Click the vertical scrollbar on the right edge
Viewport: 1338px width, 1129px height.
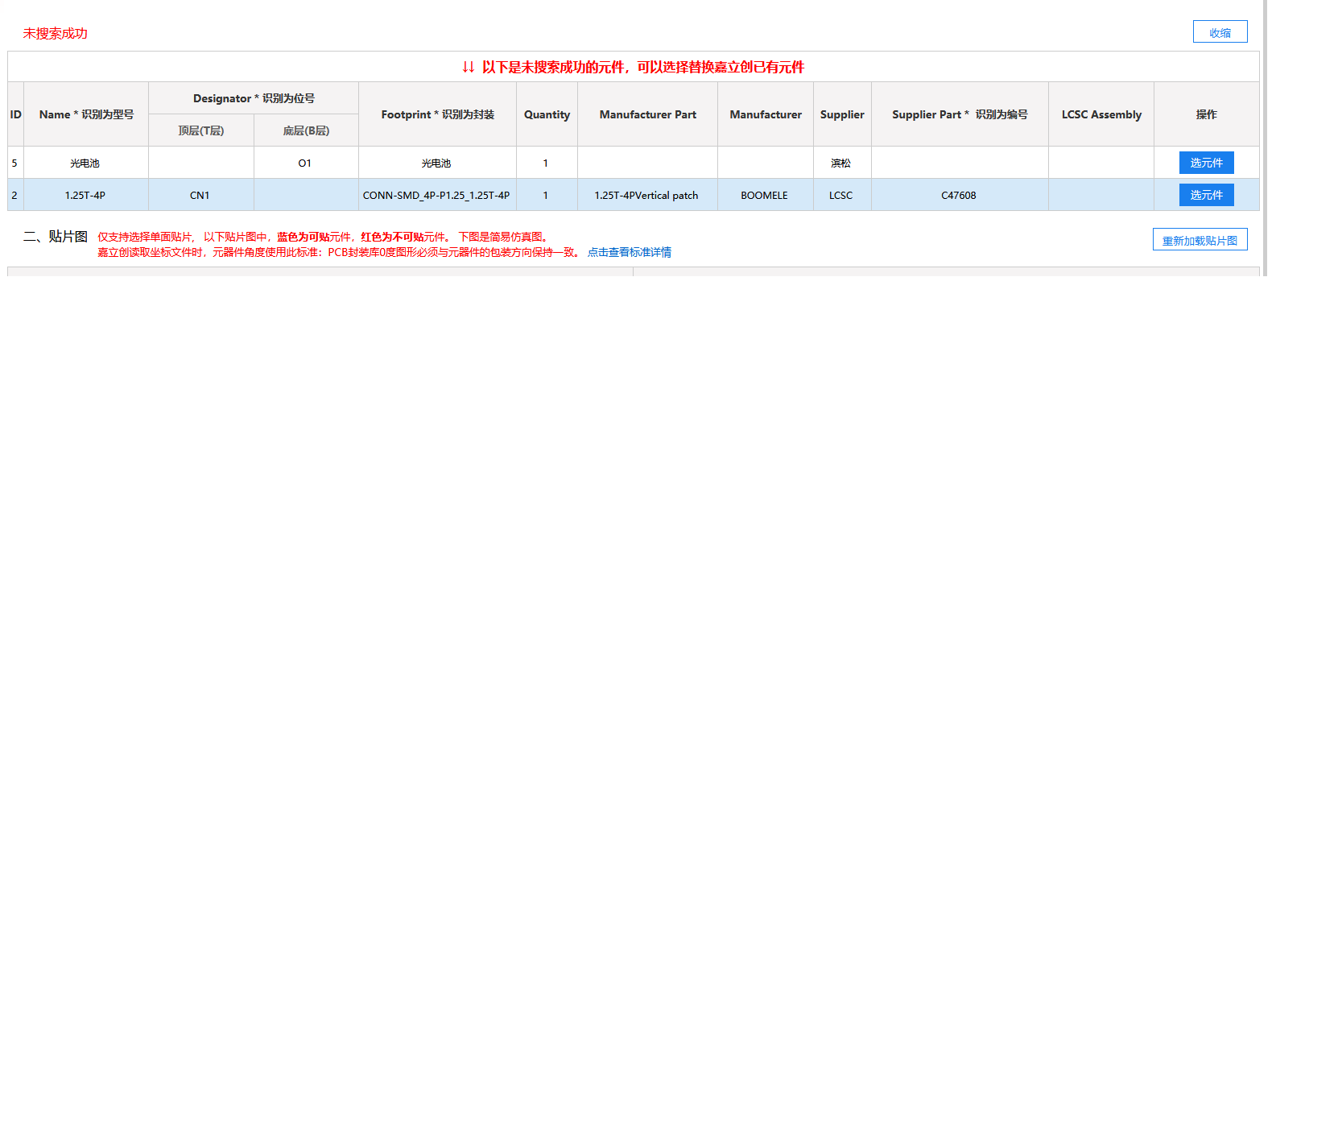point(1265,137)
